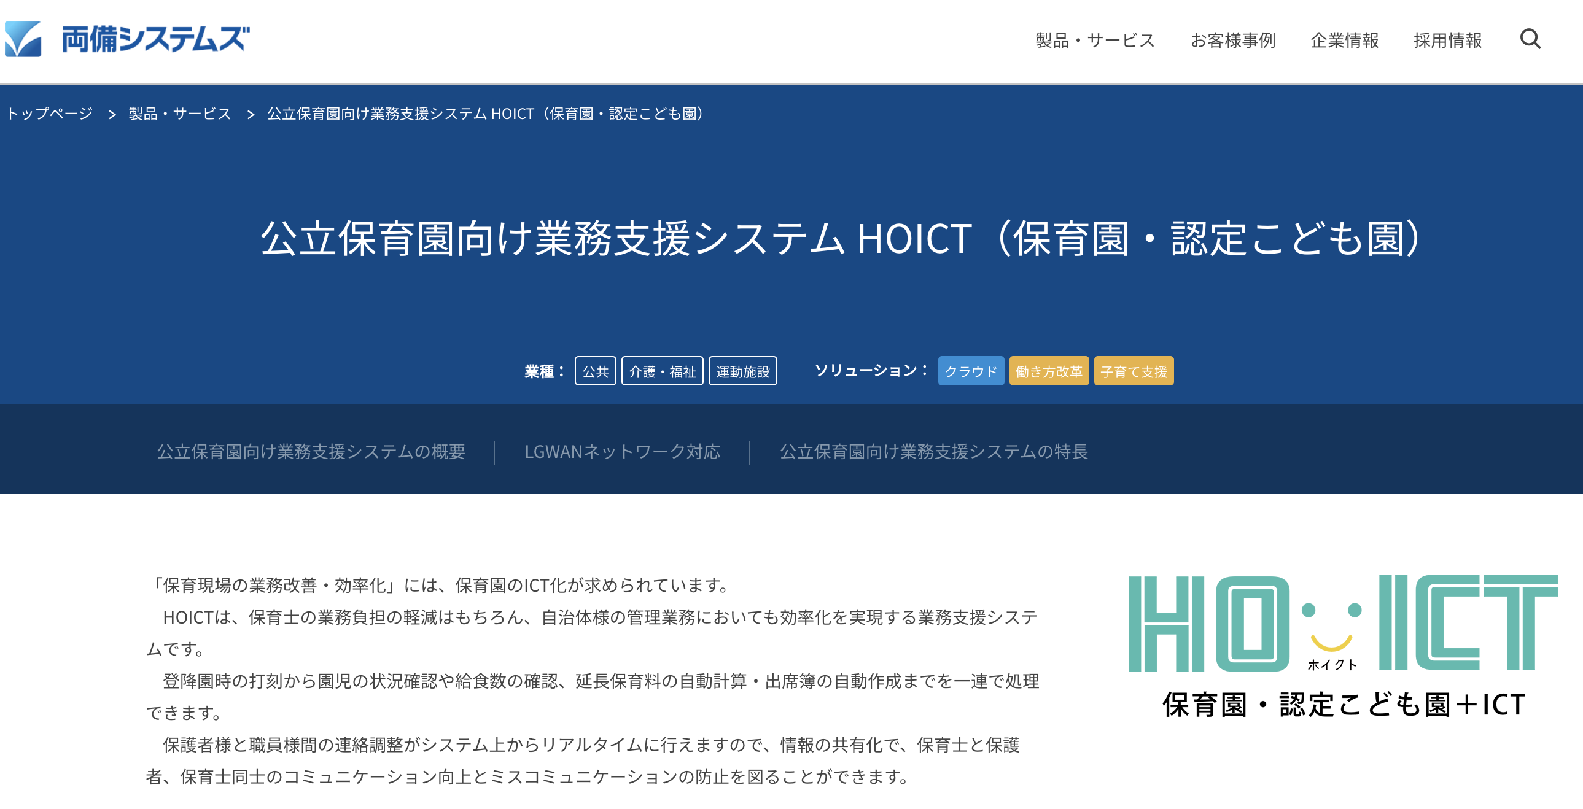Go to トップページ breadcrumb link
The image size is (1583, 809).
[x=50, y=114]
